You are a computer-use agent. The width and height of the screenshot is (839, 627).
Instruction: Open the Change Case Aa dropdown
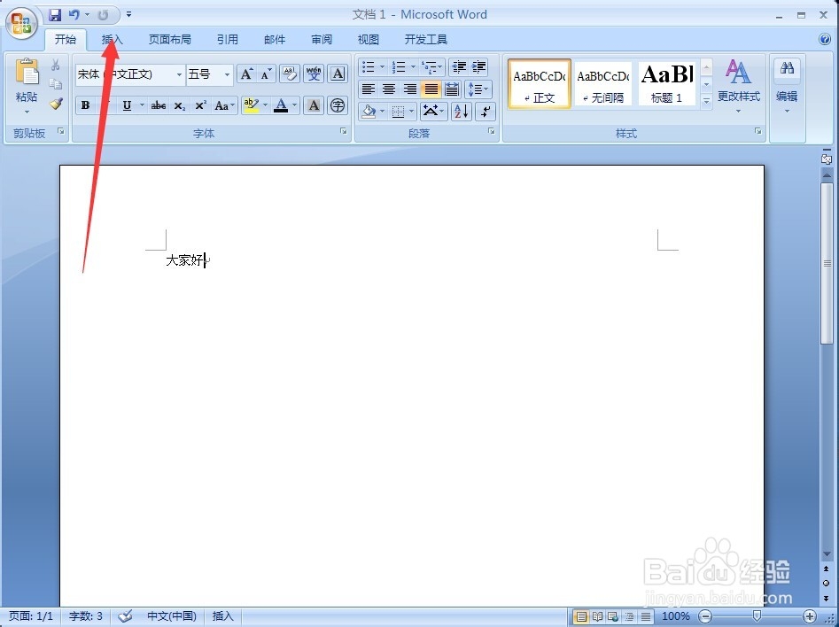(x=224, y=105)
